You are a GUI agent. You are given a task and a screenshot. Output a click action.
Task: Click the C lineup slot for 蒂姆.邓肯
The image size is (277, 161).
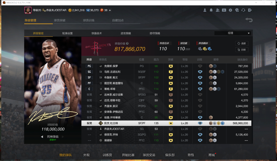coord(89,89)
